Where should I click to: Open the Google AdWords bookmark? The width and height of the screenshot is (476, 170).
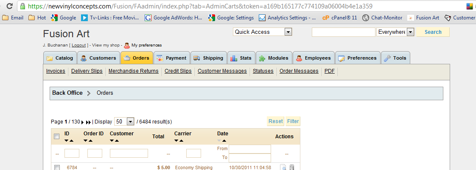pos(174,17)
